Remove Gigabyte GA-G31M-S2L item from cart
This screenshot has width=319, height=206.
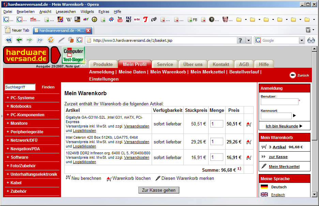coord(248,124)
